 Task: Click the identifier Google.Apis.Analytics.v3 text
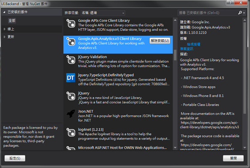pos(211,28)
